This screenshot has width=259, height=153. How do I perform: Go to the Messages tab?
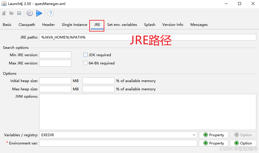coord(199,24)
